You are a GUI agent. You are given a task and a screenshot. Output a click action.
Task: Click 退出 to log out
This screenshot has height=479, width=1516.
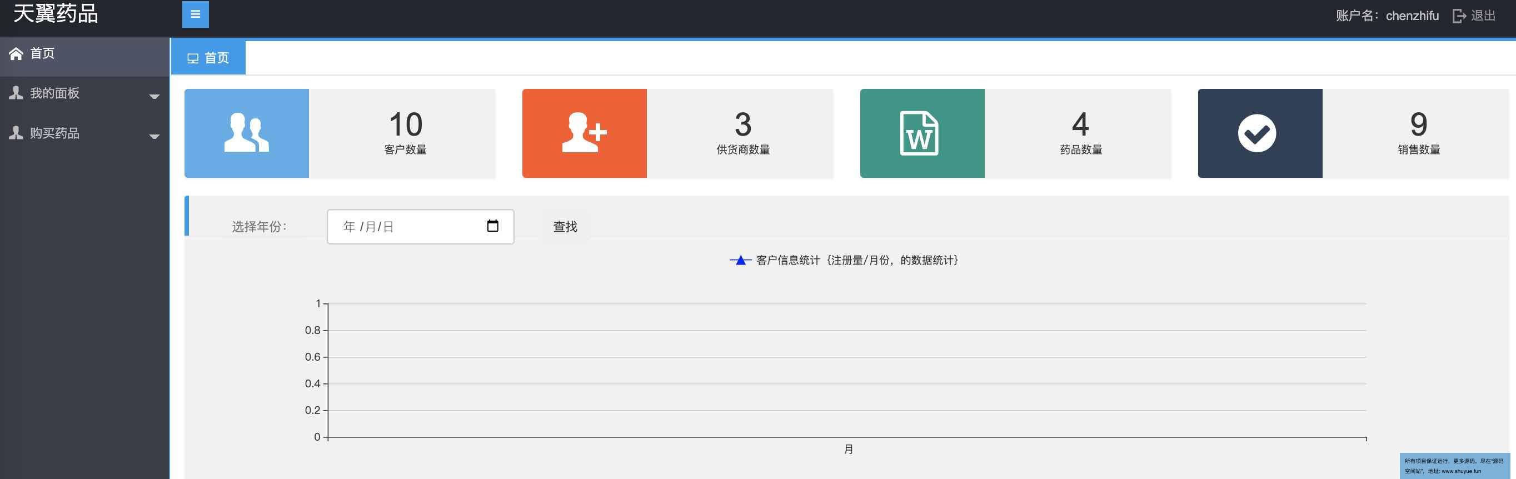point(1483,16)
